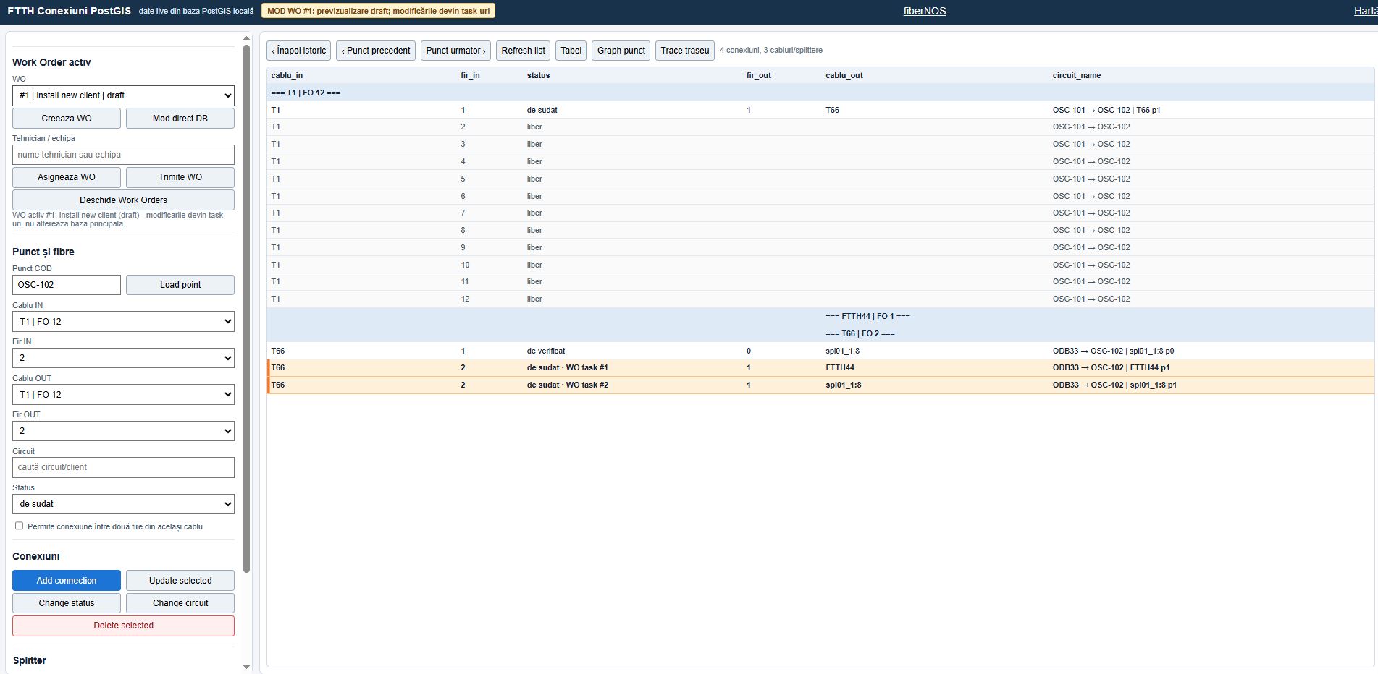Select the T1 row with fir_in 12
The height and width of the screenshot is (674, 1378).
[820, 299]
